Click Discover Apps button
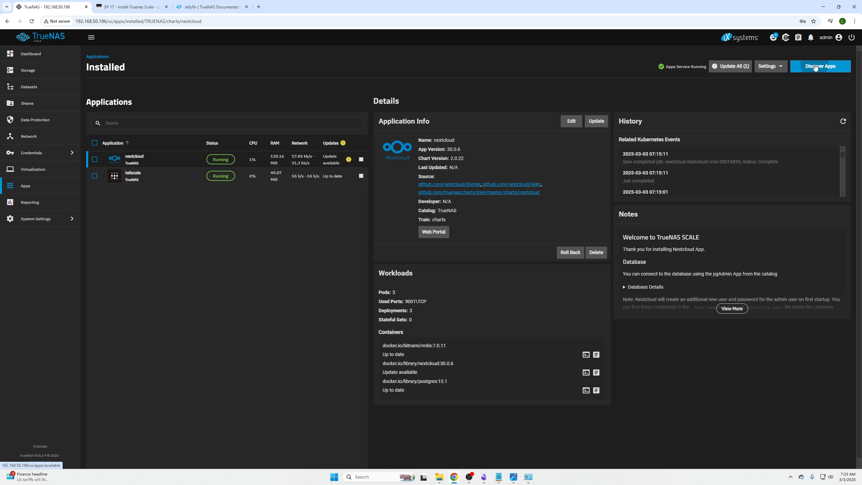862x485 pixels. point(820,66)
